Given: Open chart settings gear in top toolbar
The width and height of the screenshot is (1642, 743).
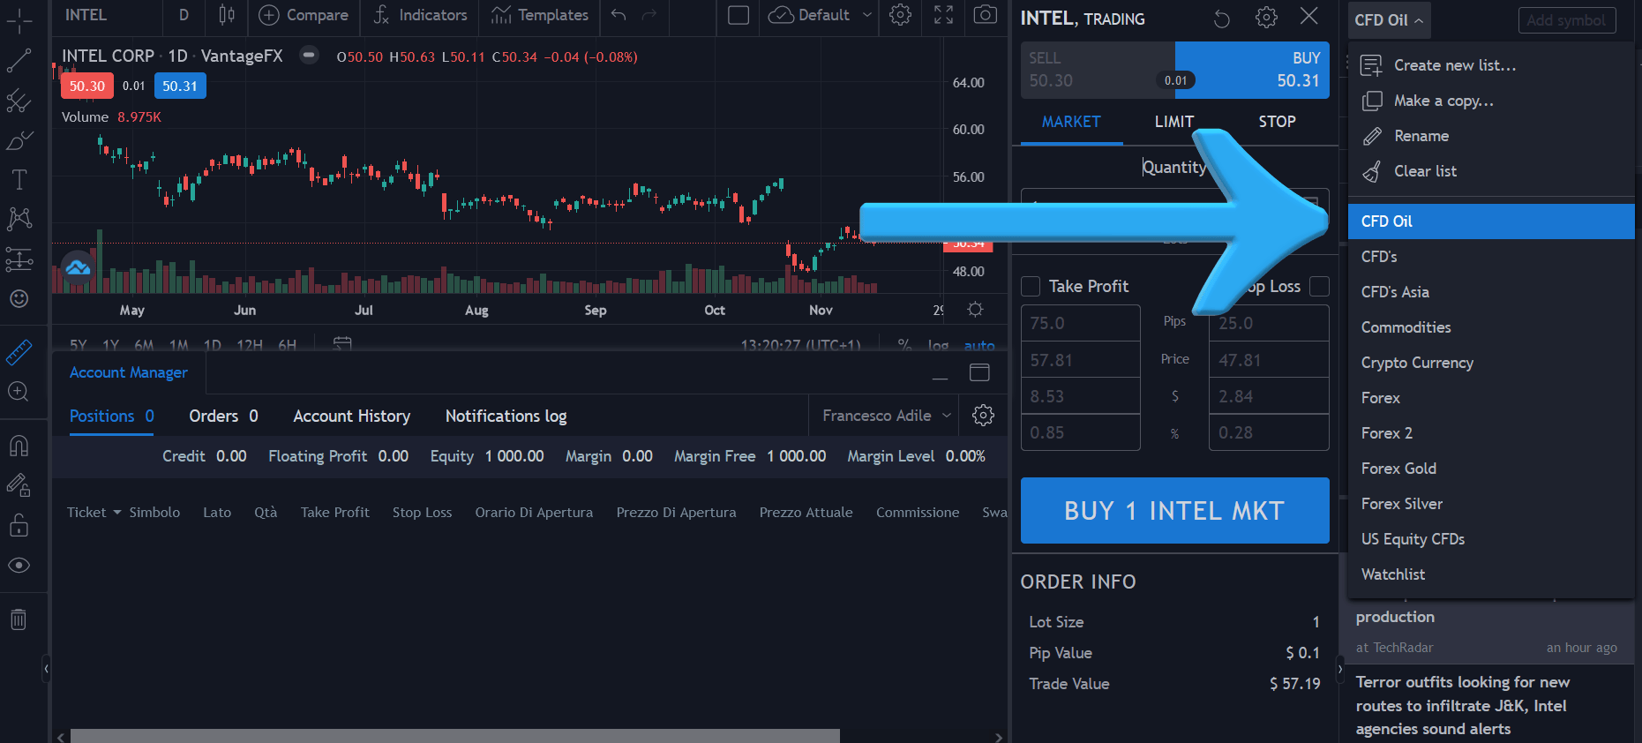Looking at the screenshot, I should (x=900, y=15).
